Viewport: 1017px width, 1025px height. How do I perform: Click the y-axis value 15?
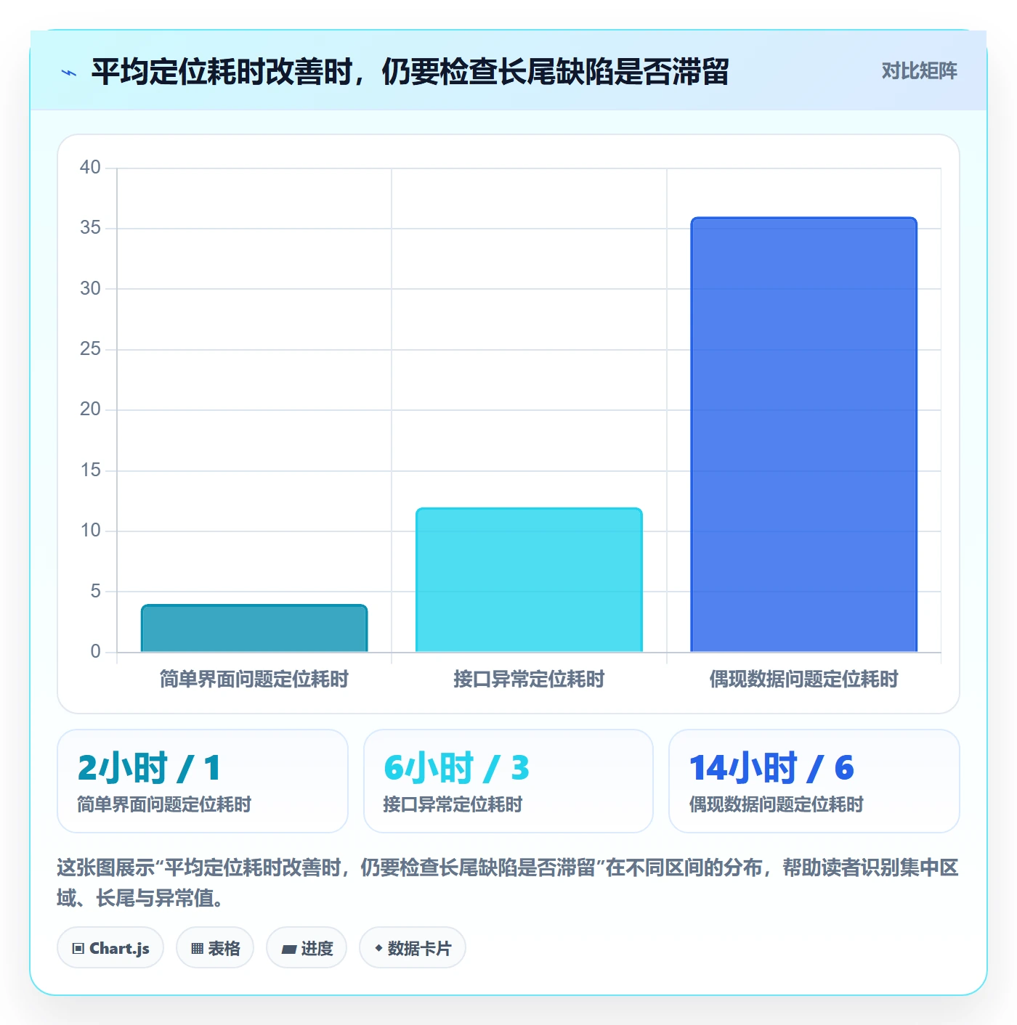point(91,470)
